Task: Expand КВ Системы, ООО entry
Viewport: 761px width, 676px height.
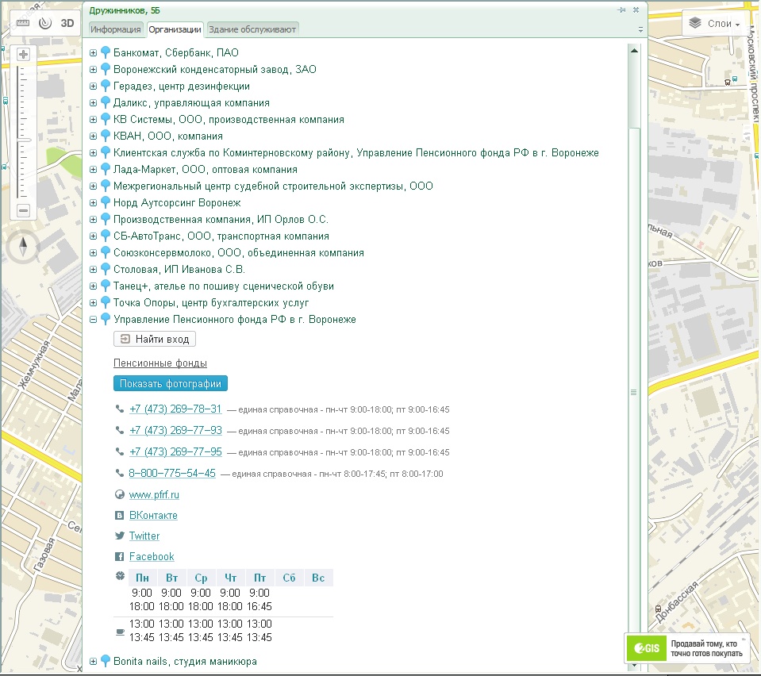Action: pyautogui.click(x=93, y=119)
